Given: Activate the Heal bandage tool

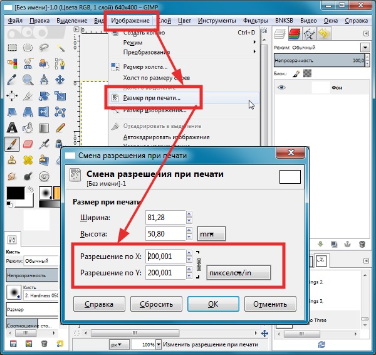Looking at the screenshot, I should [28, 160].
